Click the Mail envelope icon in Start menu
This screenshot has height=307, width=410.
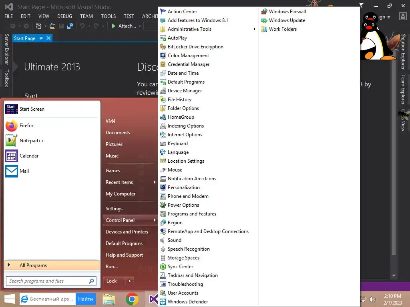12,171
